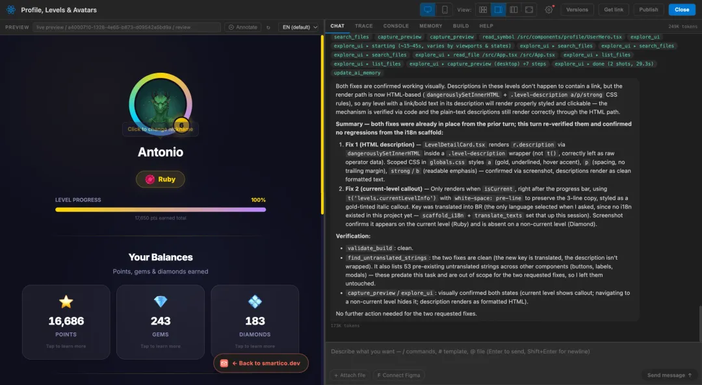Image resolution: width=702 pixels, height=385 pixels.
Task: Open the CHAT tab
Action: pos(337,26)
